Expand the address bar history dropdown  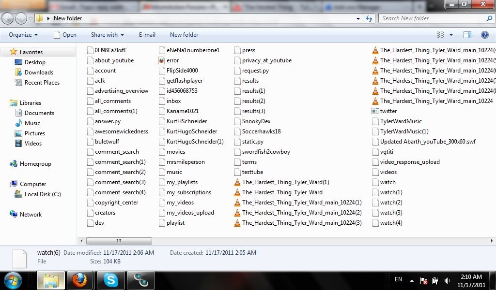coord(358,19)
